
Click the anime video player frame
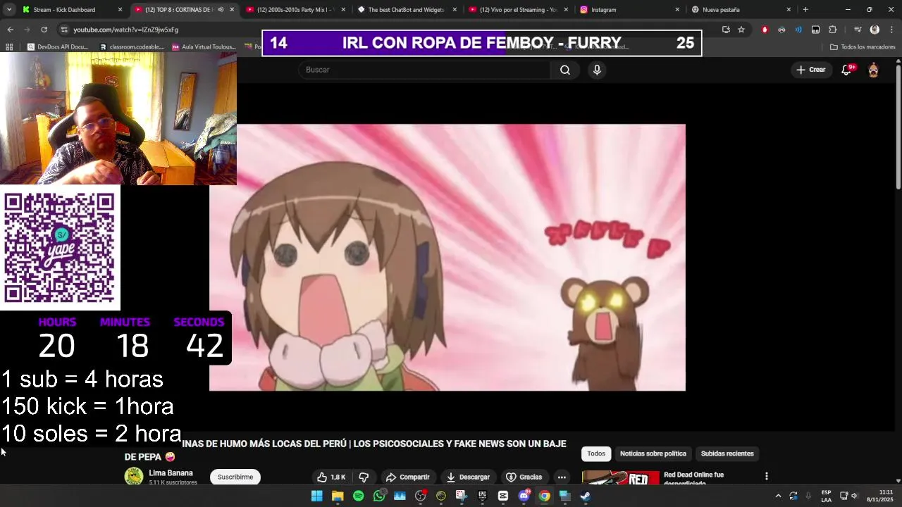(447, 258)
